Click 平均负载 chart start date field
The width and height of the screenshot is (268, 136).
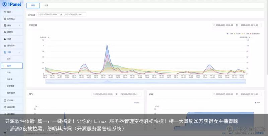pos(224,25)
